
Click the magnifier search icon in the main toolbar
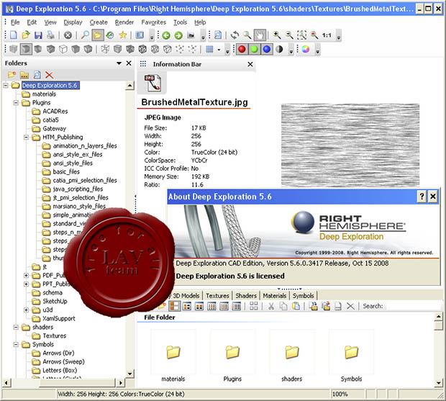[x=85, y=35]
